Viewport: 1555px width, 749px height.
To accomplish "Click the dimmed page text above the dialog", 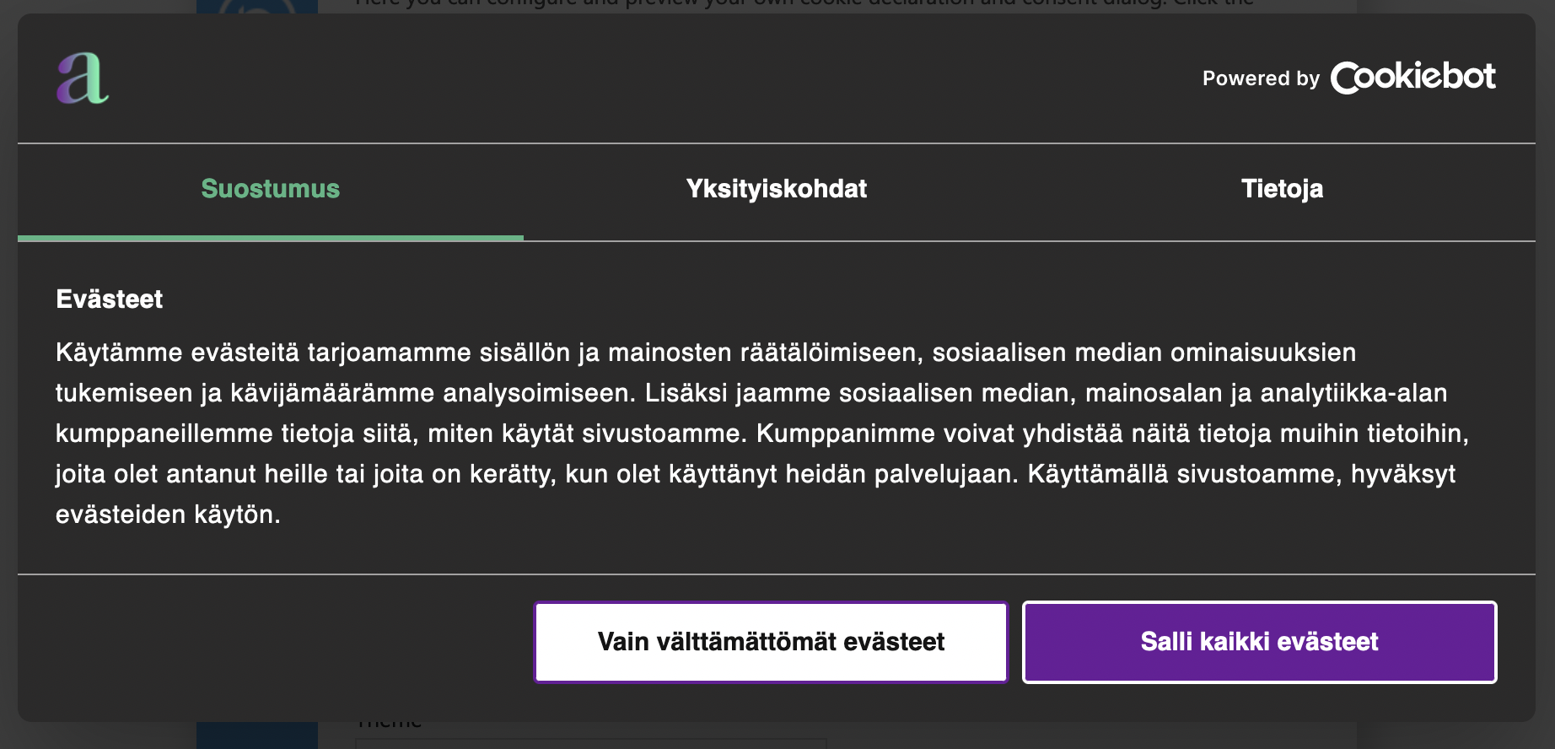I will point(801,5).
